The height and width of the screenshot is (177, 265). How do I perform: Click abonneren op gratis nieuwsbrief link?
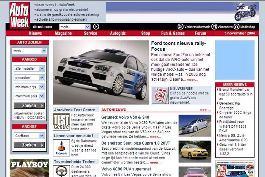pos(62,10)
